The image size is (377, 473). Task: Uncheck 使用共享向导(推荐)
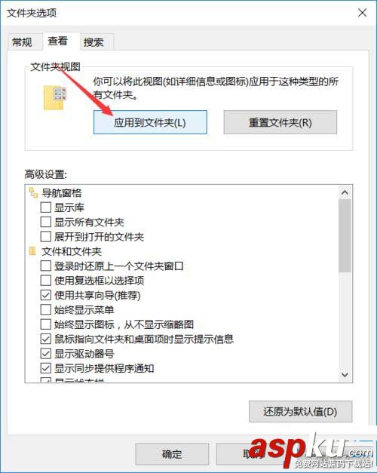click(x=45, y=295)
